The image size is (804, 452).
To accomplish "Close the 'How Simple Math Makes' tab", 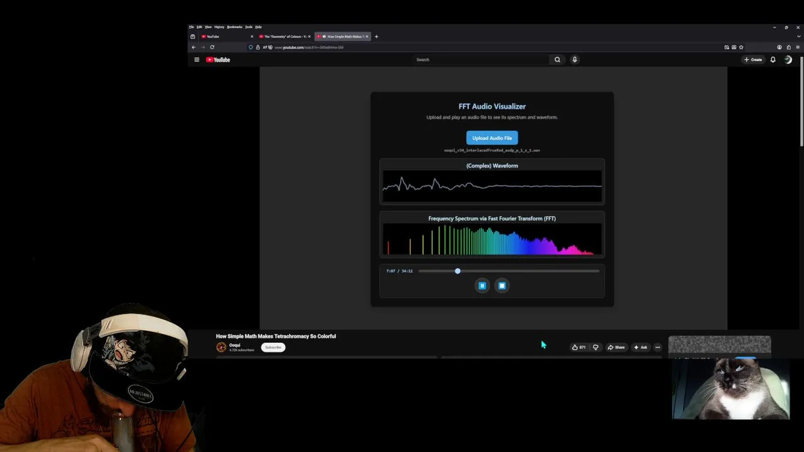I will (x=367, y=36).
